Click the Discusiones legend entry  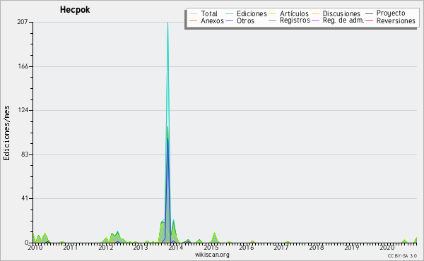tap(336, 13)
